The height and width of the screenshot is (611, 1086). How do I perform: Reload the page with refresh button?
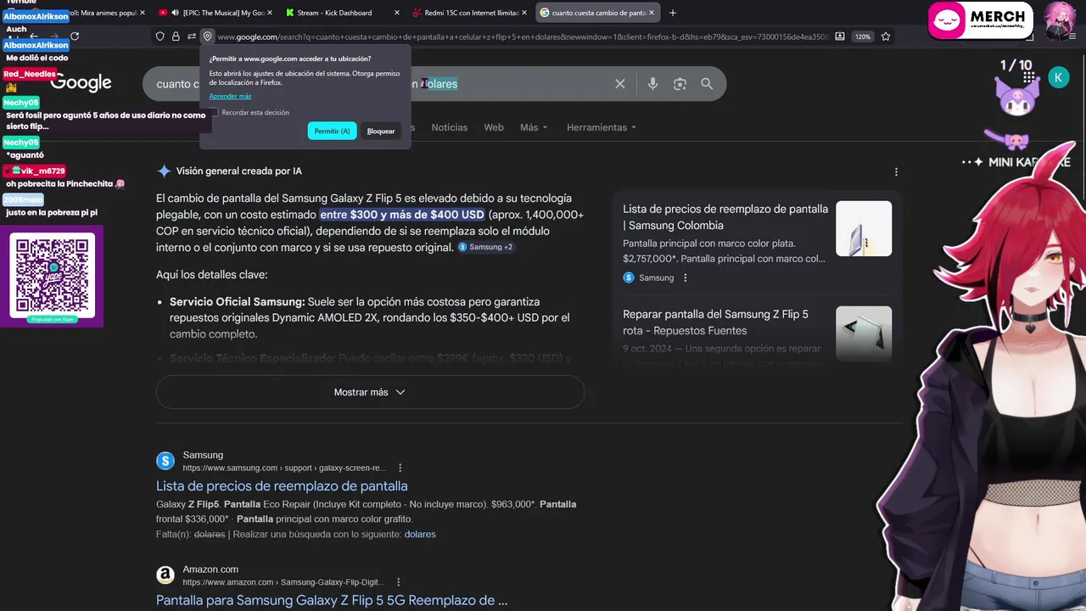pos(75,36)
